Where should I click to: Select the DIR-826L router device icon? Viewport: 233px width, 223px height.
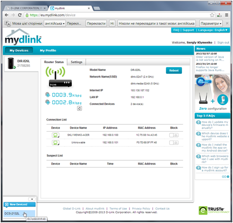coord(11,63)
